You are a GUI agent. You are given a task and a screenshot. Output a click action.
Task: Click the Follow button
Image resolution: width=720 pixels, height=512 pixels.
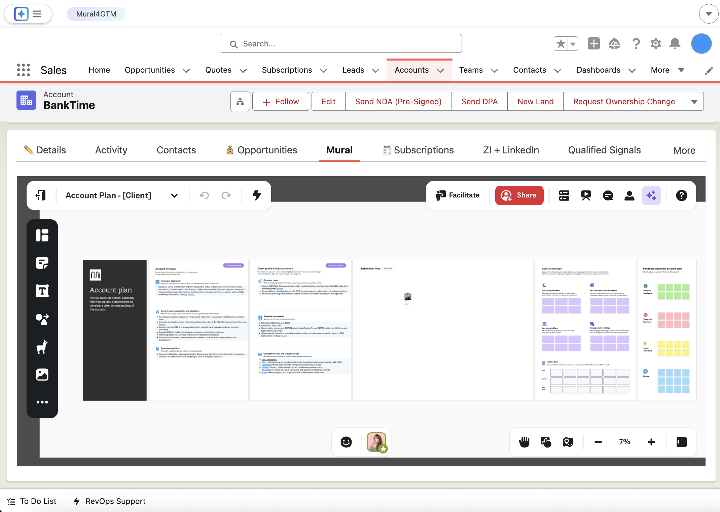(281, 101)
